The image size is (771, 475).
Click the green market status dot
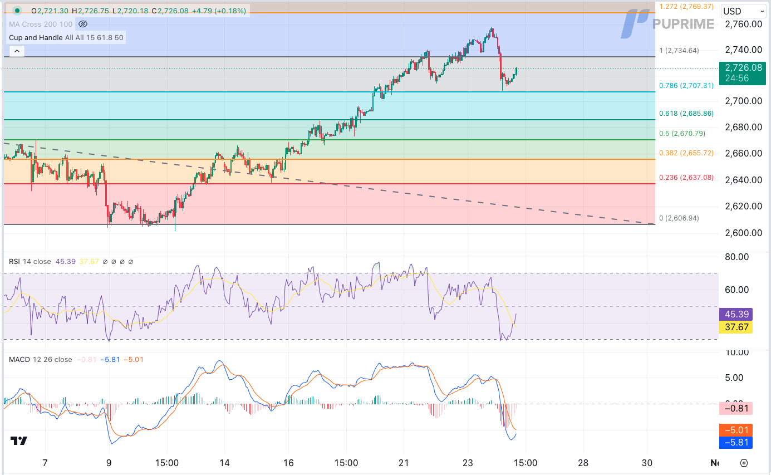point(17,11)
